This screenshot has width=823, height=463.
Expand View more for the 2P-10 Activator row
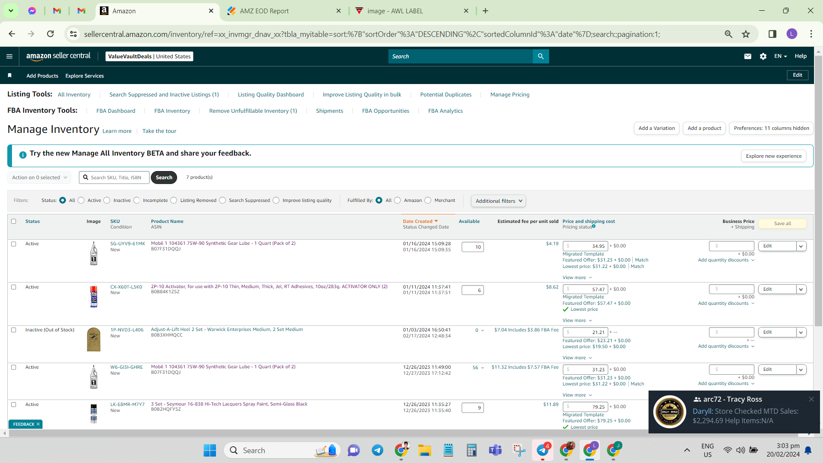pos(577,321)
